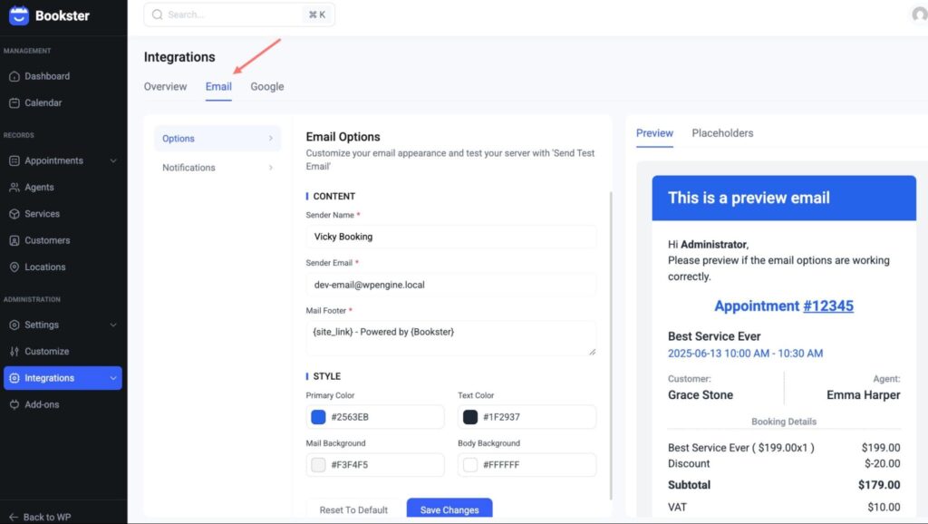
Task: Click the 'This is a preview email' header
Action: (x=784, y=198)
